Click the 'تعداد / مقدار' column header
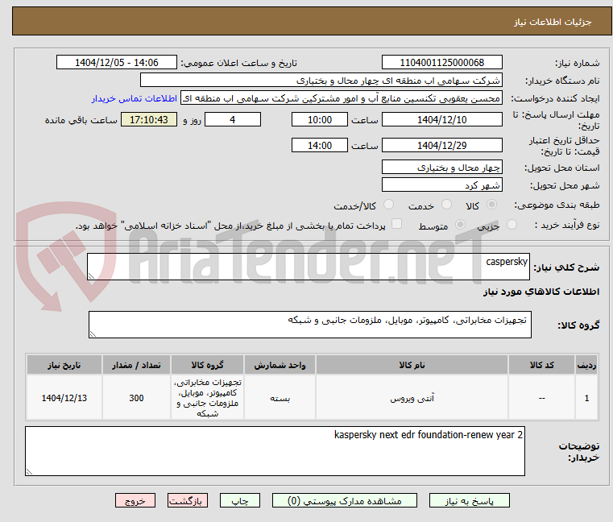The image size is (613, 522). pos(136,365)
